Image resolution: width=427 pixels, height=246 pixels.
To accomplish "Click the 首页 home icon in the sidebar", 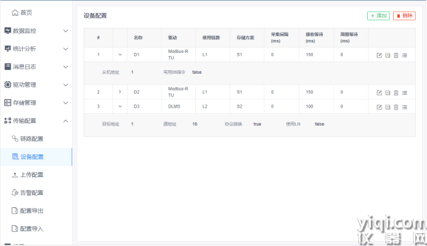I will click(x=15, y=12).
